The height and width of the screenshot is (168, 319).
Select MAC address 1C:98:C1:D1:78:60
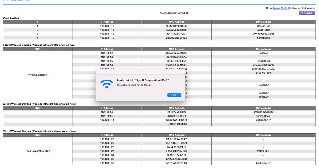click(x=176, y=124)
